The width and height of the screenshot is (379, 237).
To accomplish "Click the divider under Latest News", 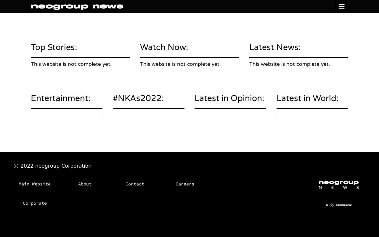I will 298,57.
